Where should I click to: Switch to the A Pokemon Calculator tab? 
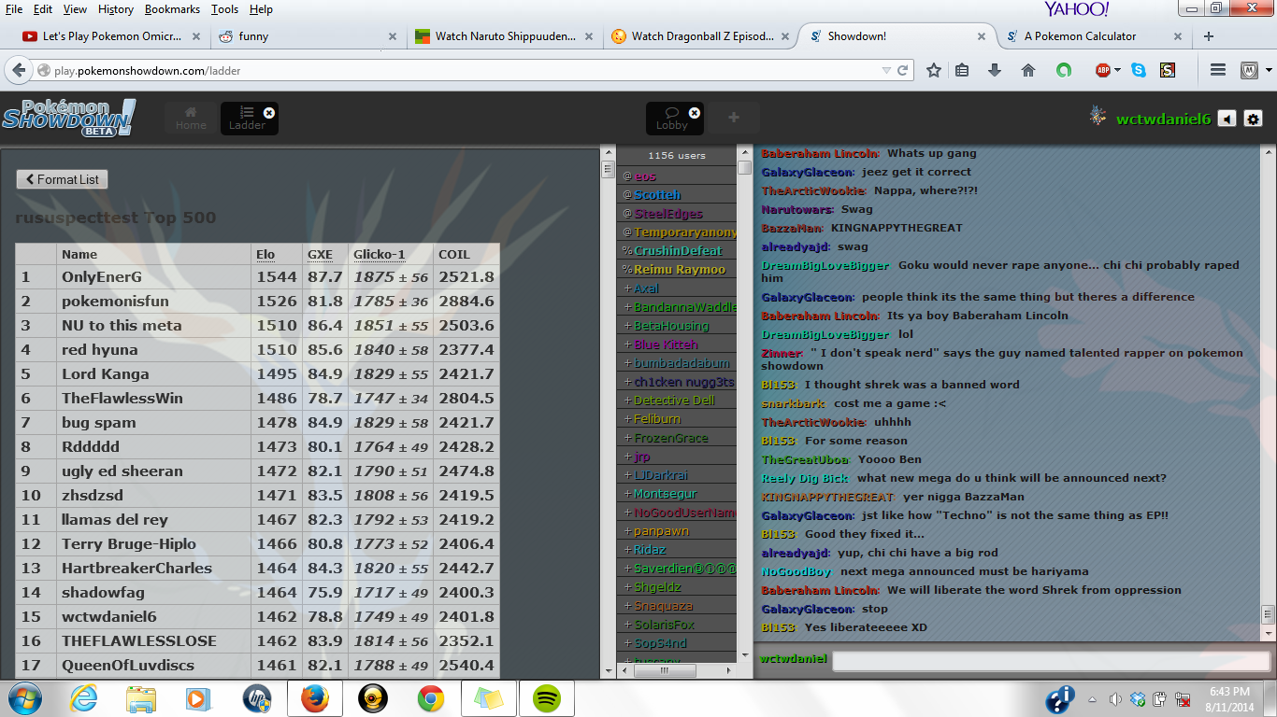point(1080,36)
